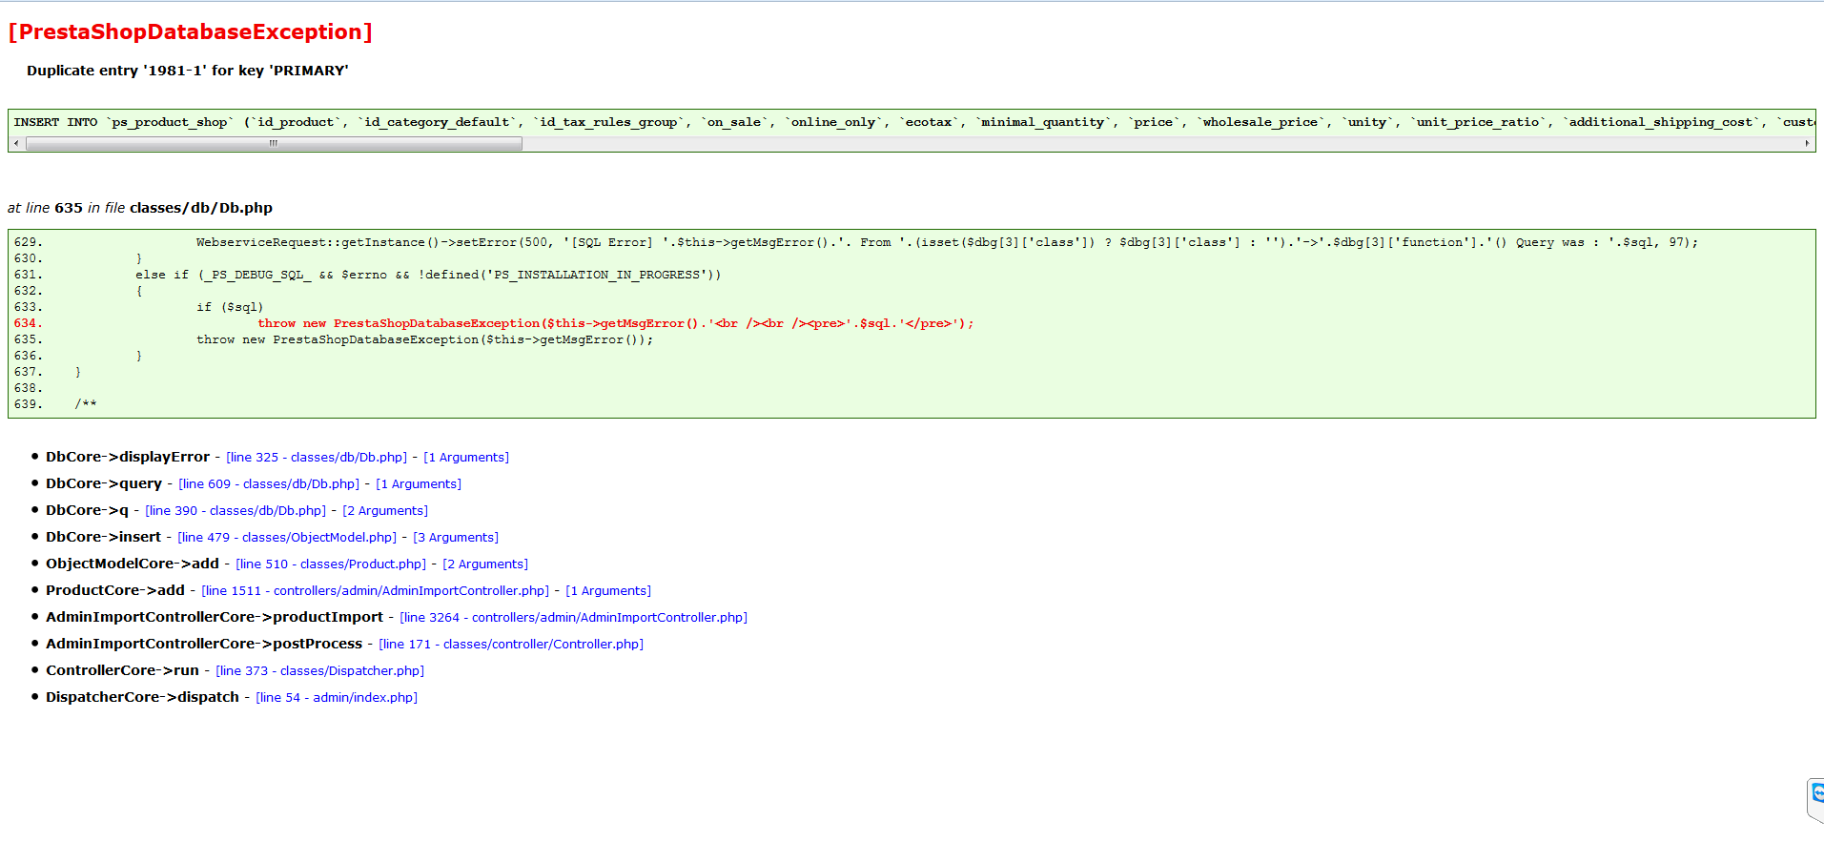Viewport: 1824px width, 841px height.
Task: Click the SQL query horizontal scrollbar thumb
Action: tap(274, 144)
